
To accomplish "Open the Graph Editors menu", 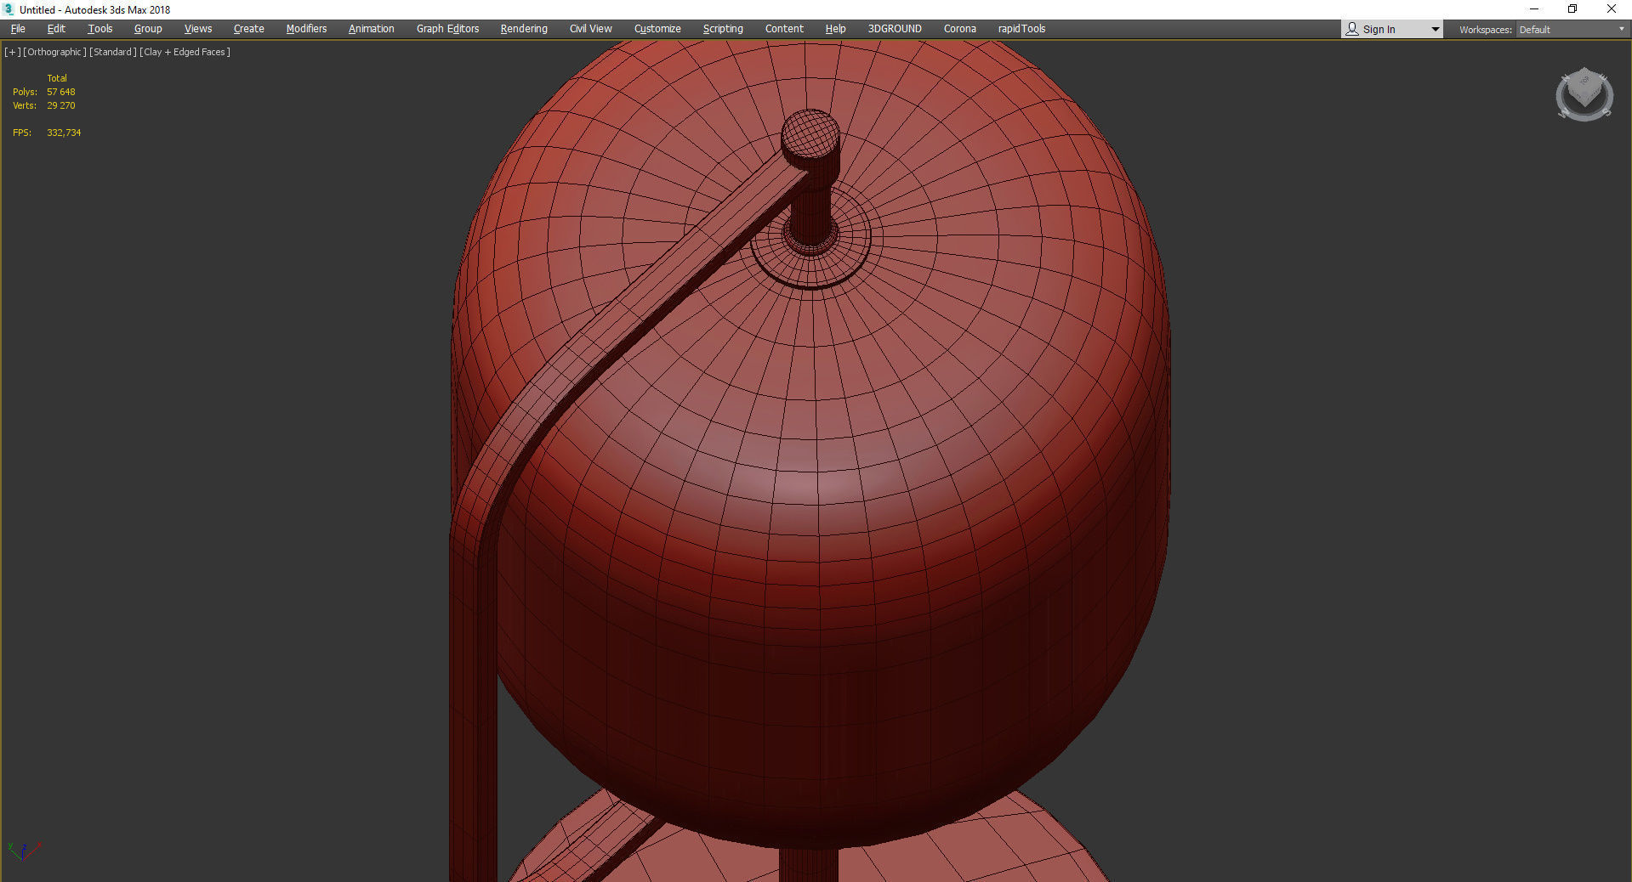I will [447, 29].
